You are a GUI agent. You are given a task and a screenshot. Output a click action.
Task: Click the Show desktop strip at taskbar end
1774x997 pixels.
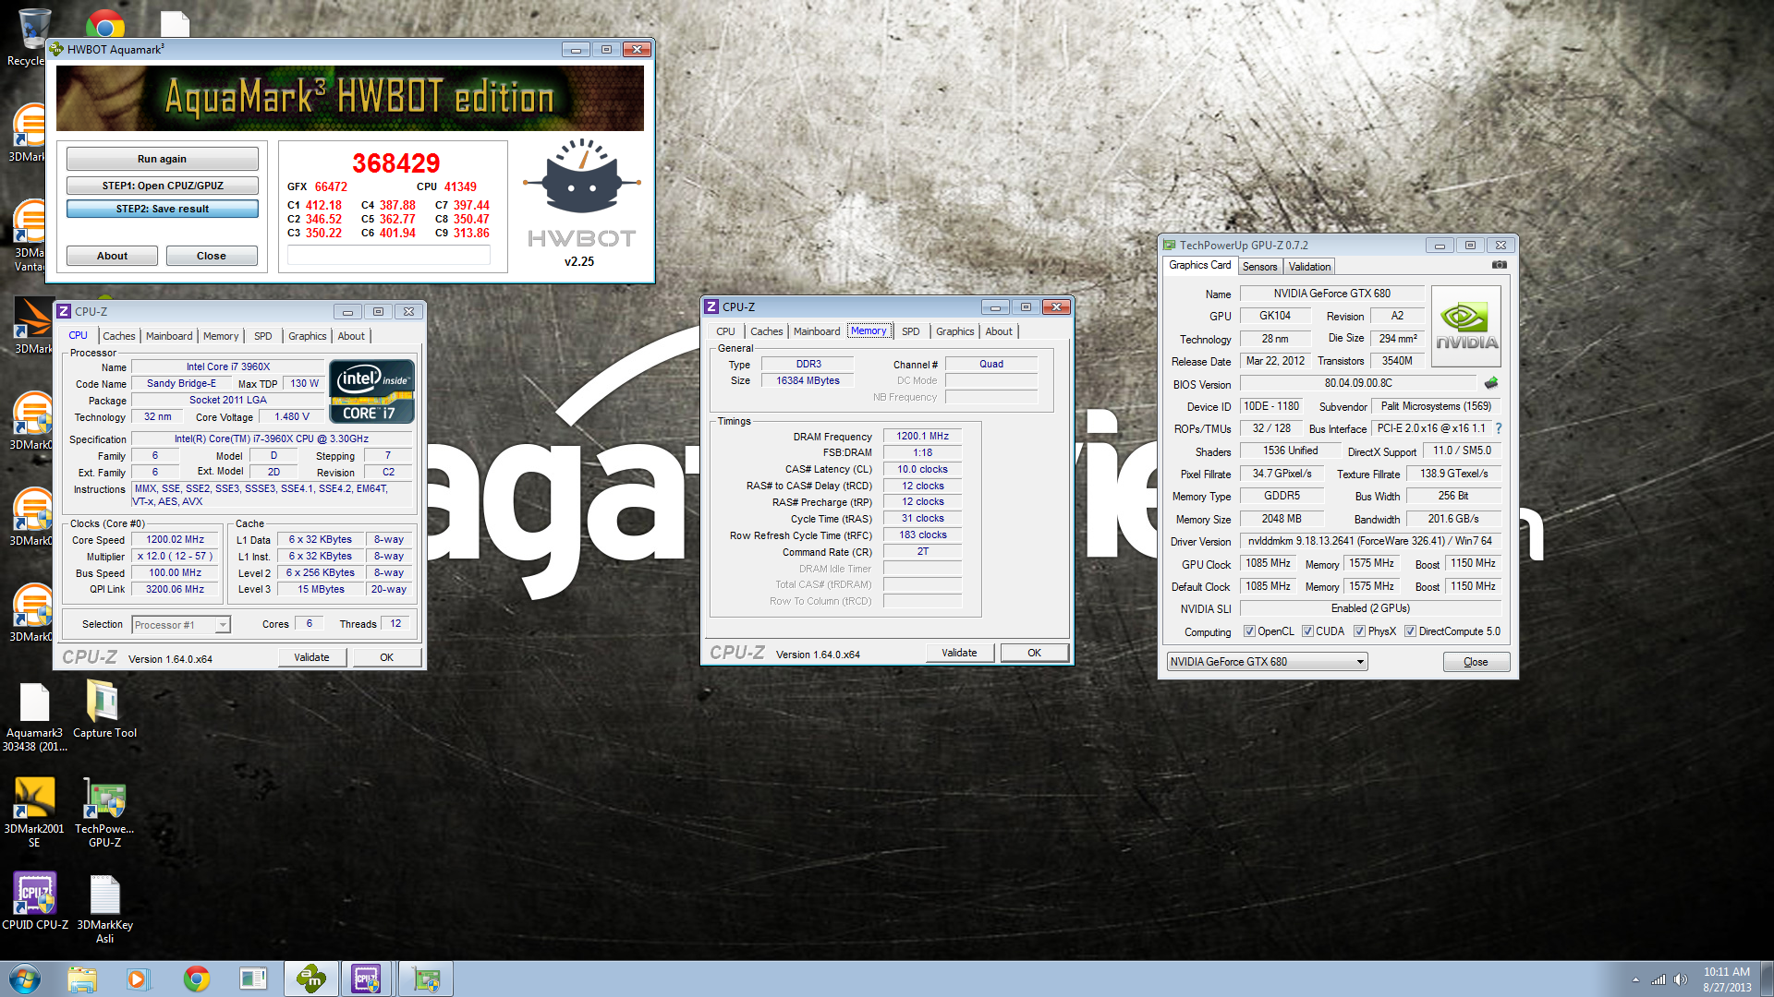click(x=1767, y=979)
